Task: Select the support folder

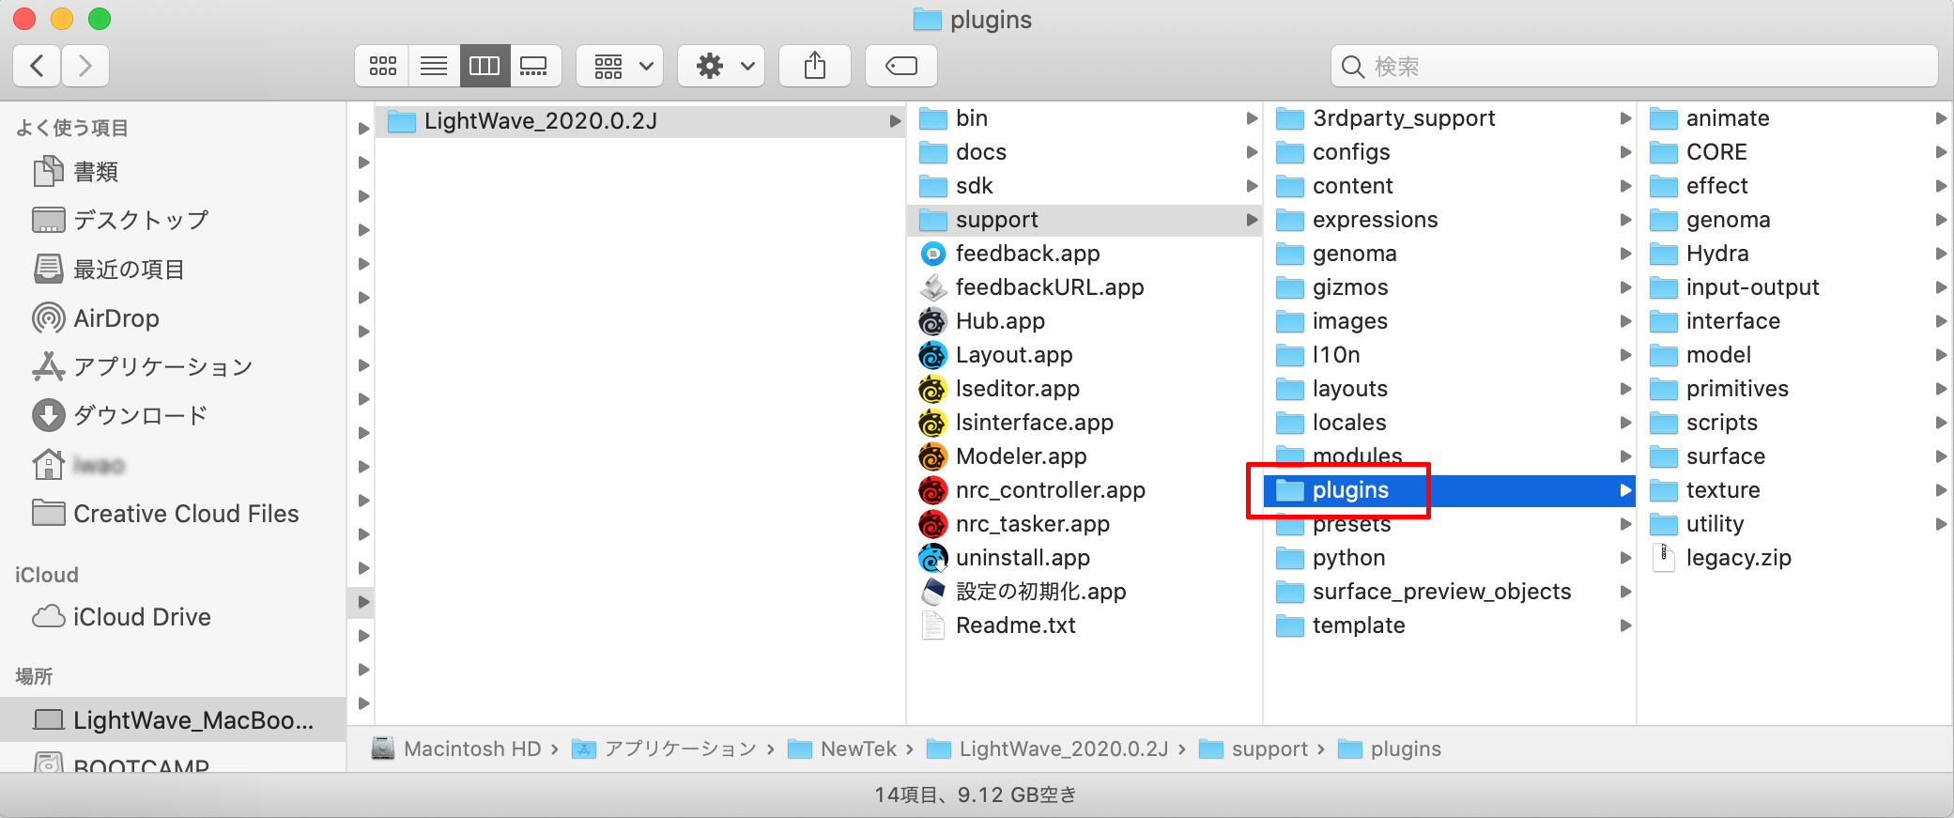Action: point(1085,220)
